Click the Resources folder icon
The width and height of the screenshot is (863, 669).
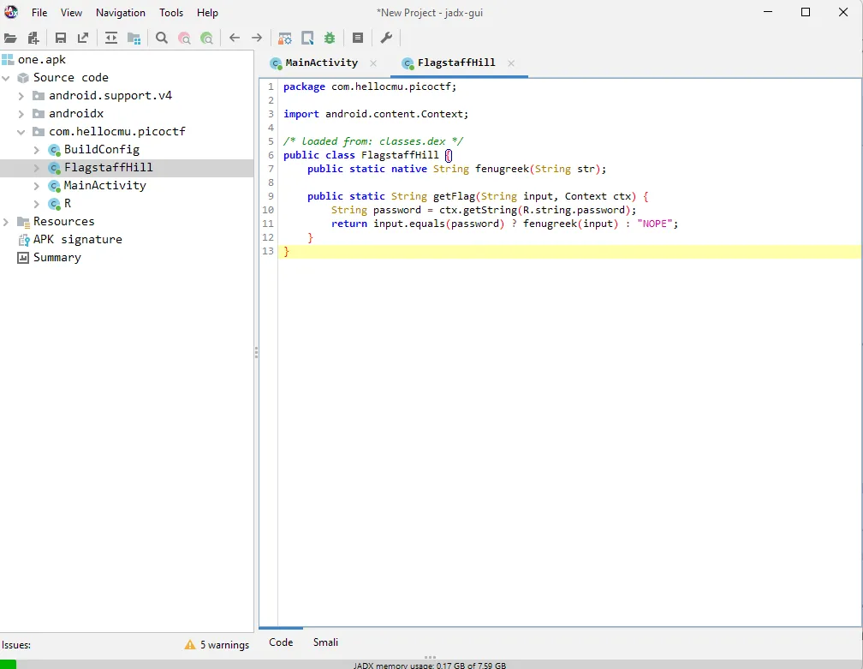coord(23,222)
